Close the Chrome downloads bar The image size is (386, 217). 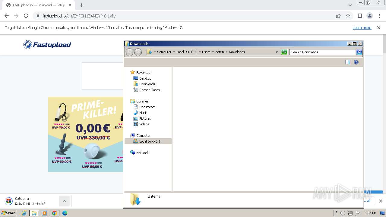[x=380, y=201]
